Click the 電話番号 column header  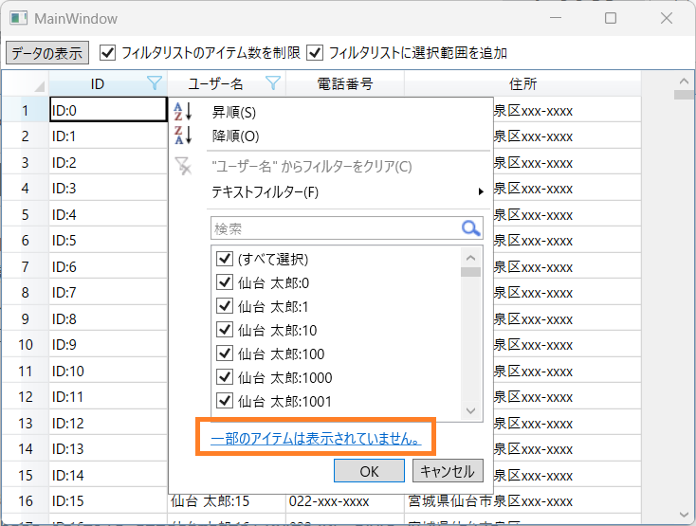(345, 83)
